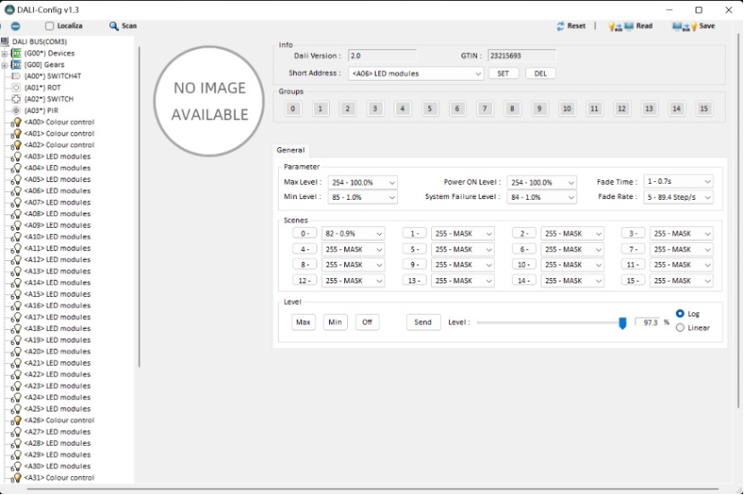The image size is (744, 495).
Task: Open the Max Level dropdown
Action: point(362,183)
